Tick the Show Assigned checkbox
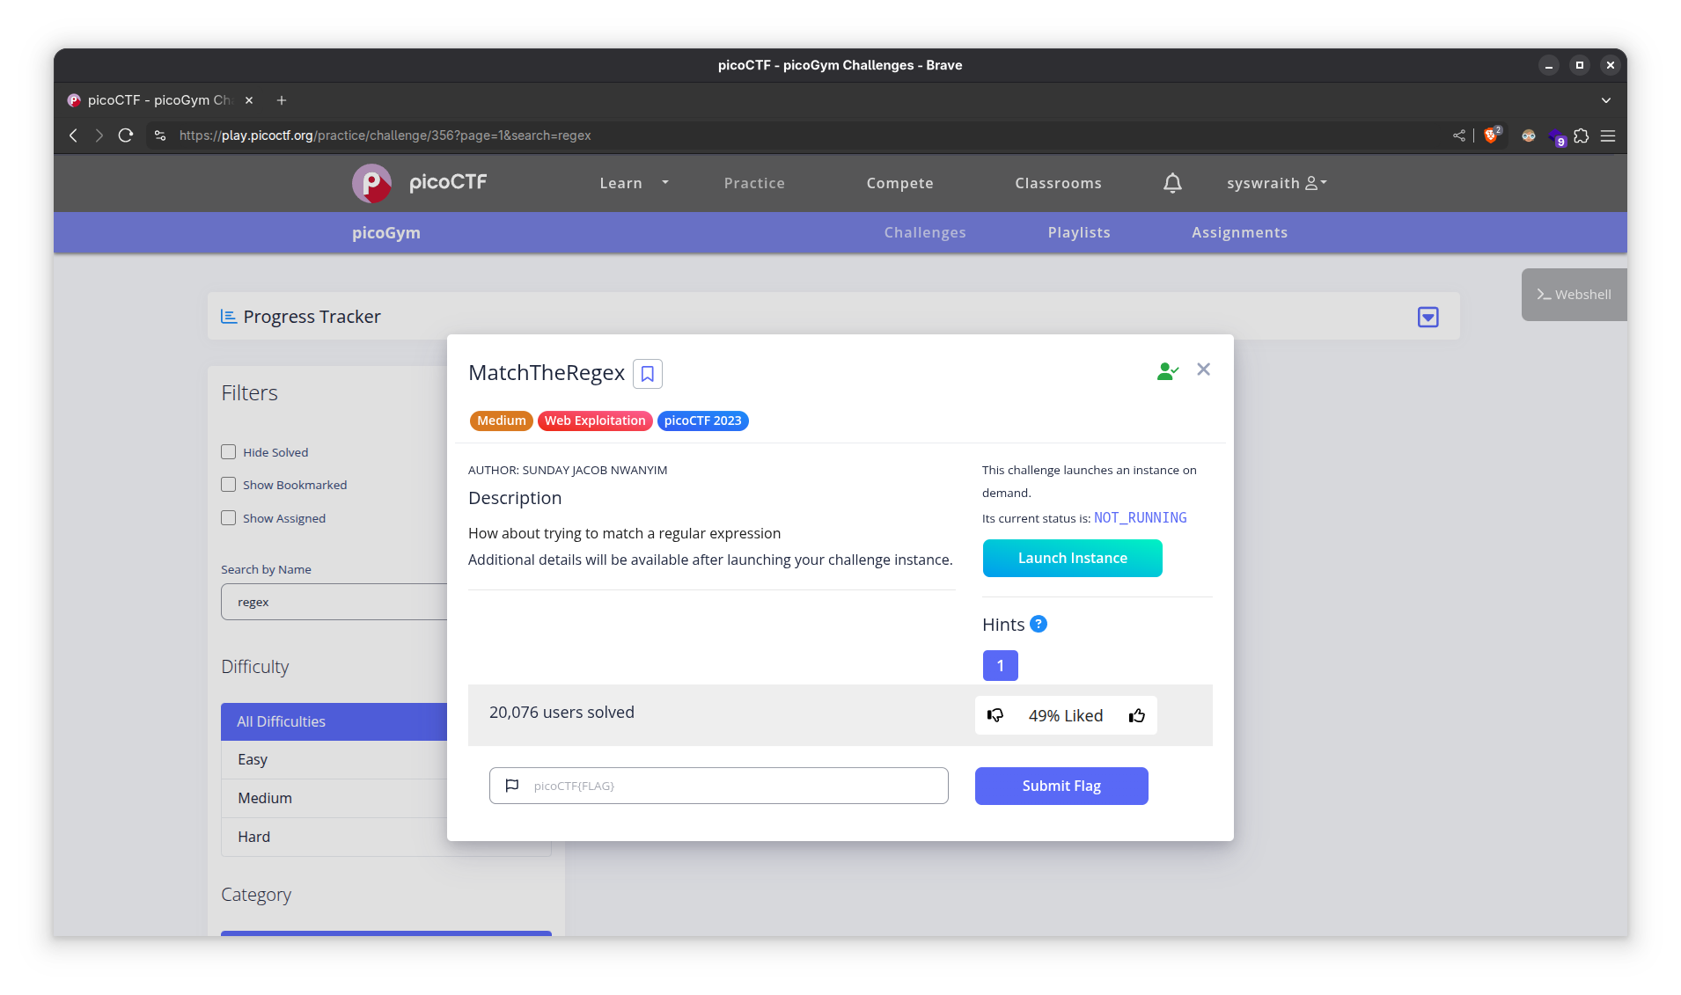This screenshot has width=1681, height=995. click(x=229, y=518)
